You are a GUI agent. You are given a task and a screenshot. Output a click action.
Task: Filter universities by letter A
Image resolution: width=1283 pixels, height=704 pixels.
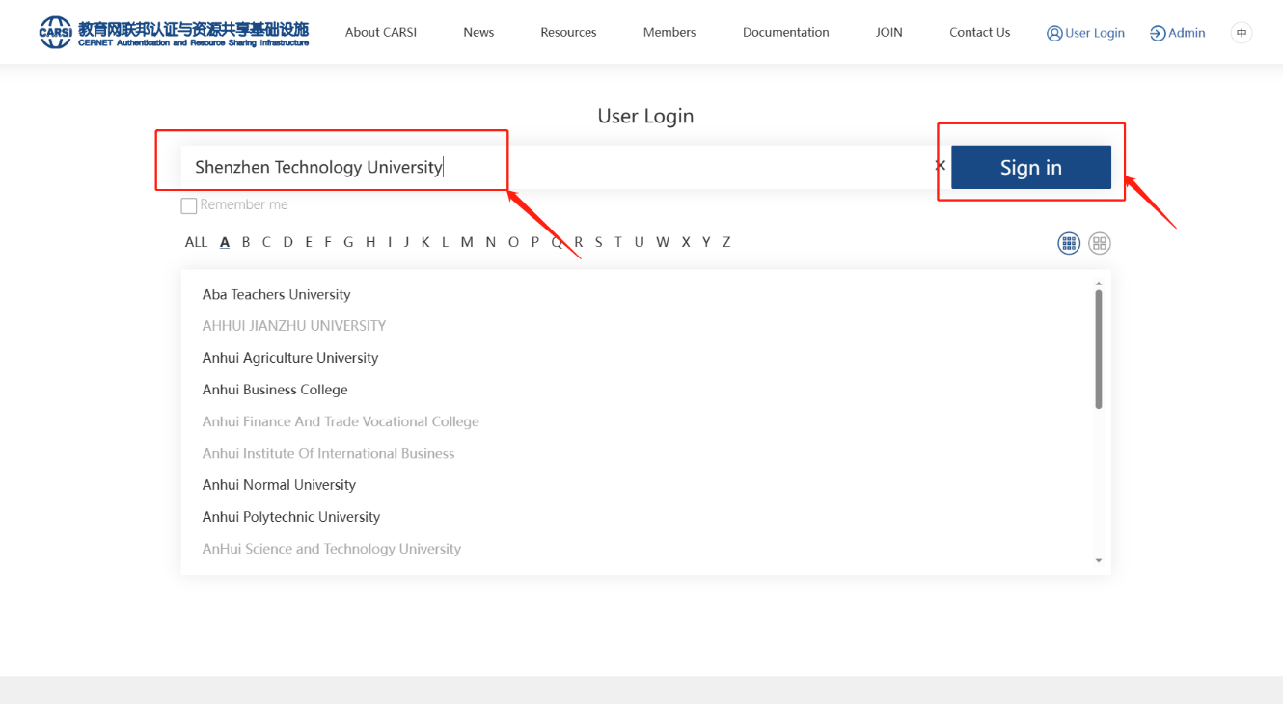click(225, 242)
